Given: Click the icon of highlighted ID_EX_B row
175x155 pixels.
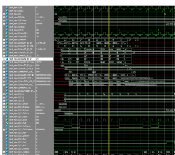Looking at the screenshot, I should click(x=7, y=59).
